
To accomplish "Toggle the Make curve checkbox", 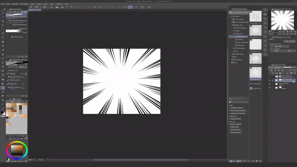I will pos(9,70).
